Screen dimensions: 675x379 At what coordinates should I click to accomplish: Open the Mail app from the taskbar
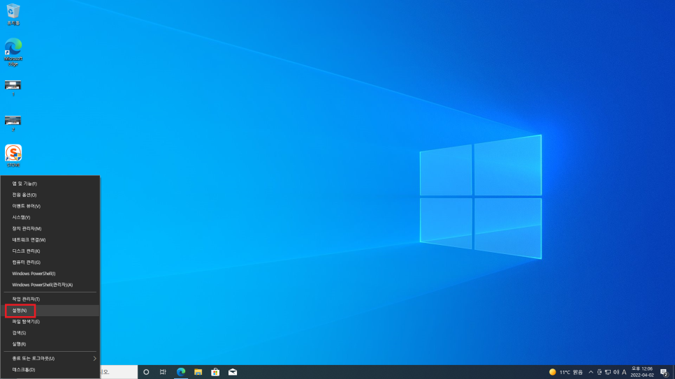click(233, 372)
